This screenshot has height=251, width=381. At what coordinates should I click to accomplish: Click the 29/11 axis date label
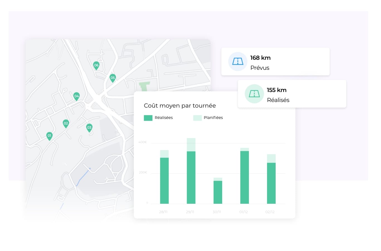point(190,212)
